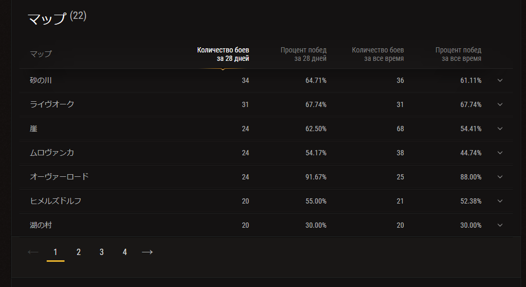This screenshot has height=287, width=526.
Task: Sort by Количество боев за все время
Action: click(x=378, y=54)
